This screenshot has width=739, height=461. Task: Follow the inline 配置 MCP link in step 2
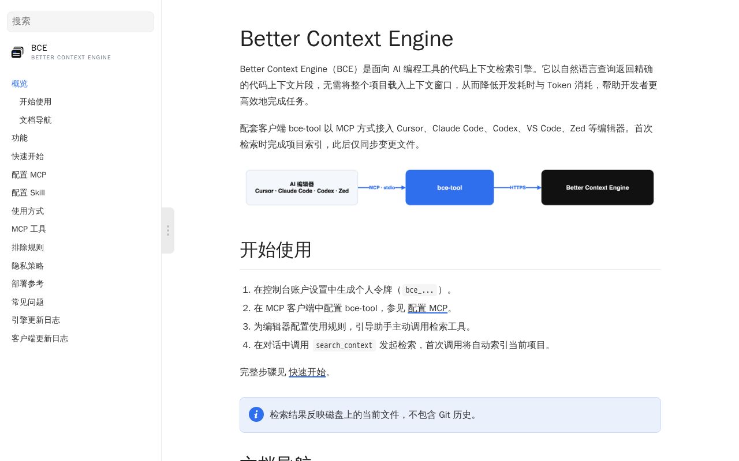pyautogui.click(x=428, y=308)
